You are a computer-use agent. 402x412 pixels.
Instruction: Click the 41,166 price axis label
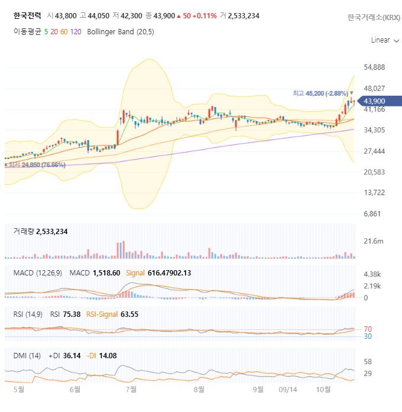coord(374,109)
